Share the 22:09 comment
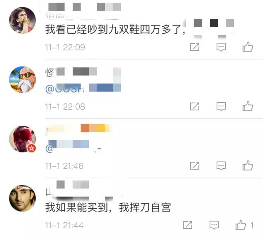Viewport: 263px width, 237px height. [x=194, y=47]
